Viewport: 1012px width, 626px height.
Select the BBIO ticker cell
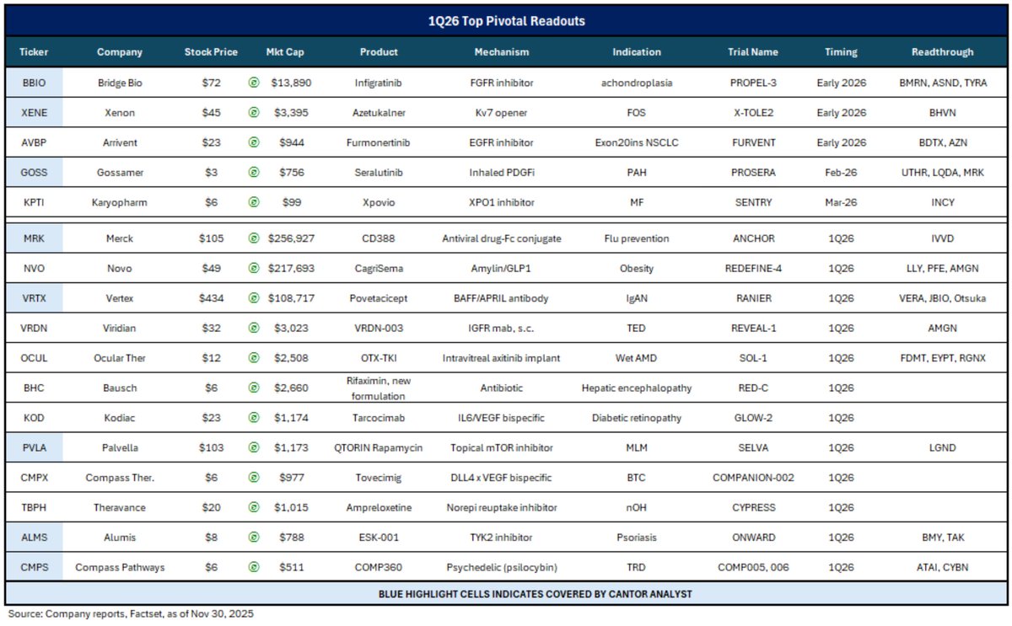(x=34, y=83)
